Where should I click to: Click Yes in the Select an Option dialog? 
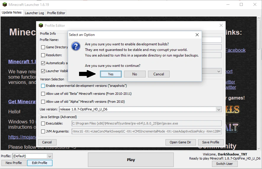pos(111,74)
